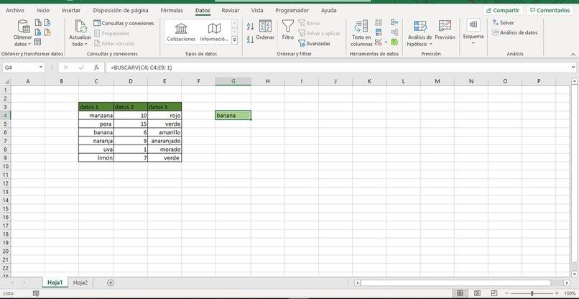Screen dimensions: 579x299
Task: Open the Ordenar dialog
Action: point(265,30)
